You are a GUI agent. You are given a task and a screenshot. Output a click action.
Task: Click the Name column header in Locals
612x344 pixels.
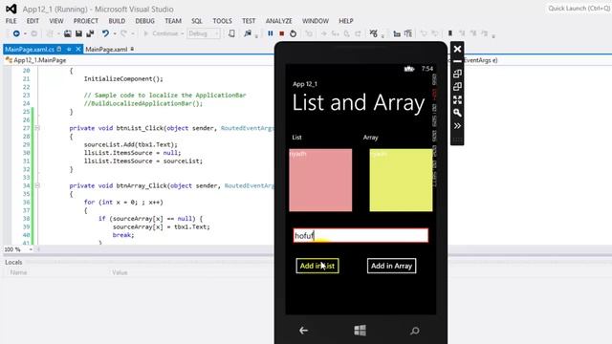coord(19,272)
